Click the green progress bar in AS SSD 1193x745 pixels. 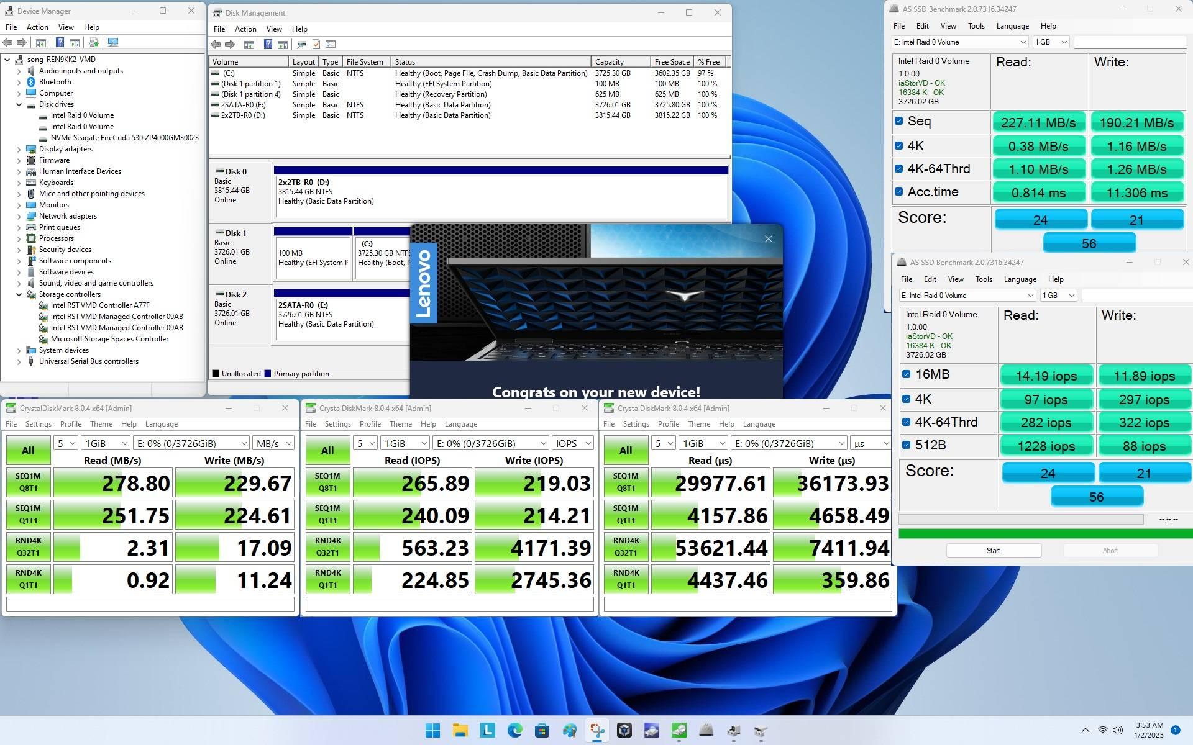point(1044,534)
